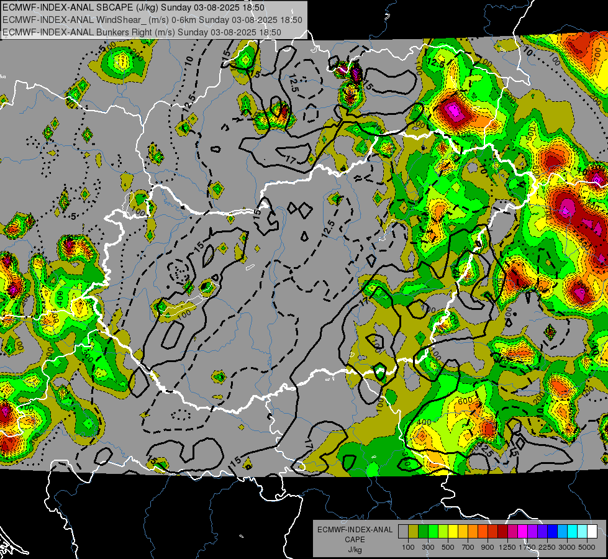Screen dimensions: 608x559
Task: Click the 'J/kg' unit label in the legend
Action: (355, 550)
